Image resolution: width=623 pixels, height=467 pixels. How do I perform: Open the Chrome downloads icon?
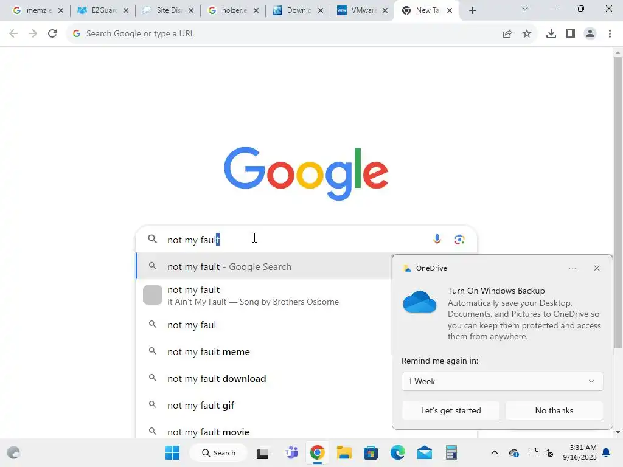click(x=551, y=34)
